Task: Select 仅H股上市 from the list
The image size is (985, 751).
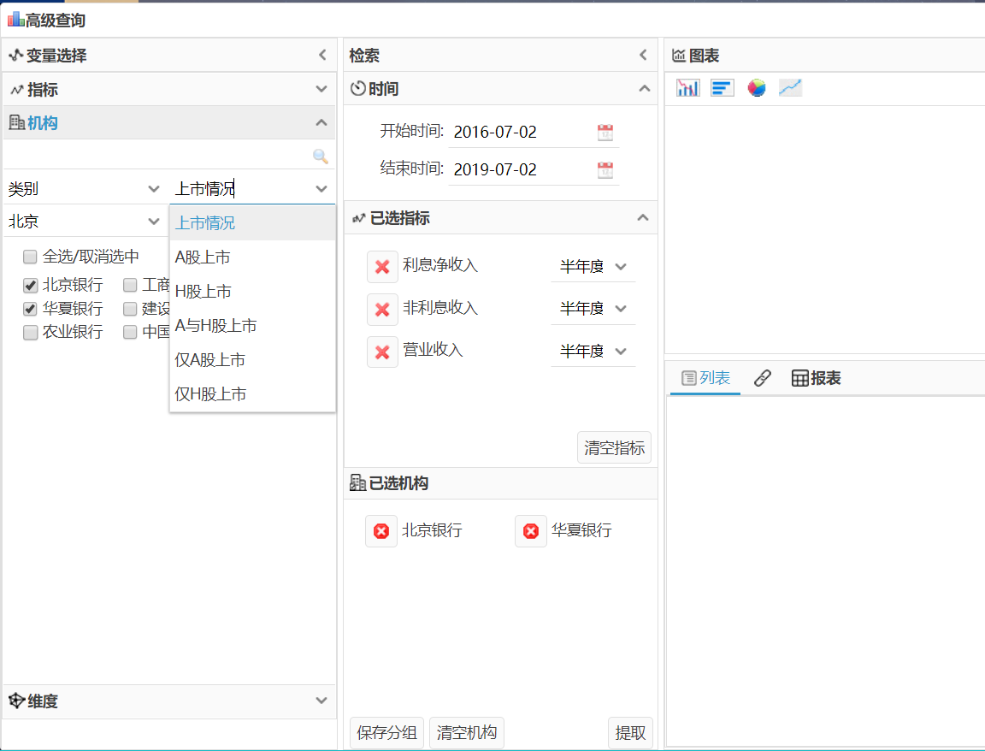Action: tap(252, 394)
